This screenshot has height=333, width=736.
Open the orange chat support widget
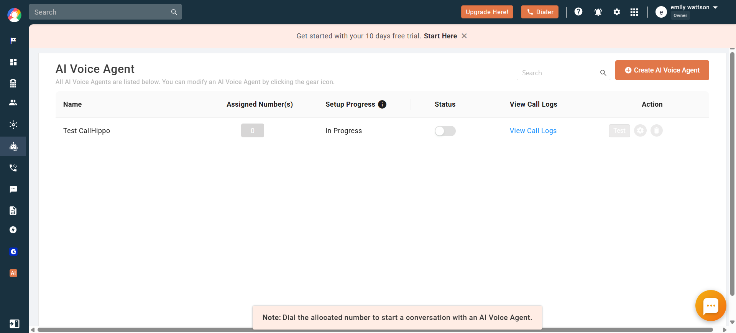coord(711,306)
